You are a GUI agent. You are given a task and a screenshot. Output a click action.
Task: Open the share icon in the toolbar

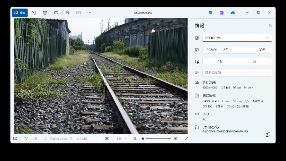click(67, 13)
